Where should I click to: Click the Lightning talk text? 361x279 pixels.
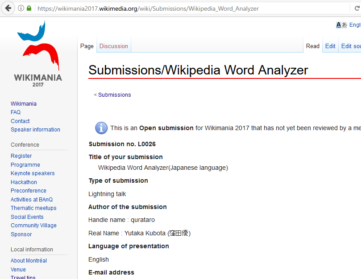[107, 194]
